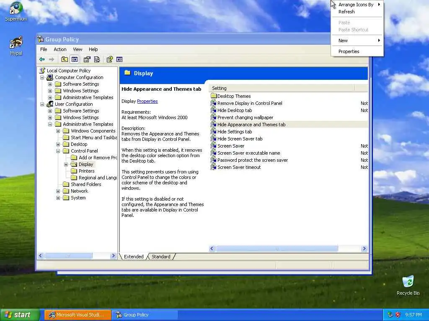Image resolution: width=429 pixels, height=321 pixels.
Task: Click Prevent changing wallpaper policy icon
Action: [213, 117]
